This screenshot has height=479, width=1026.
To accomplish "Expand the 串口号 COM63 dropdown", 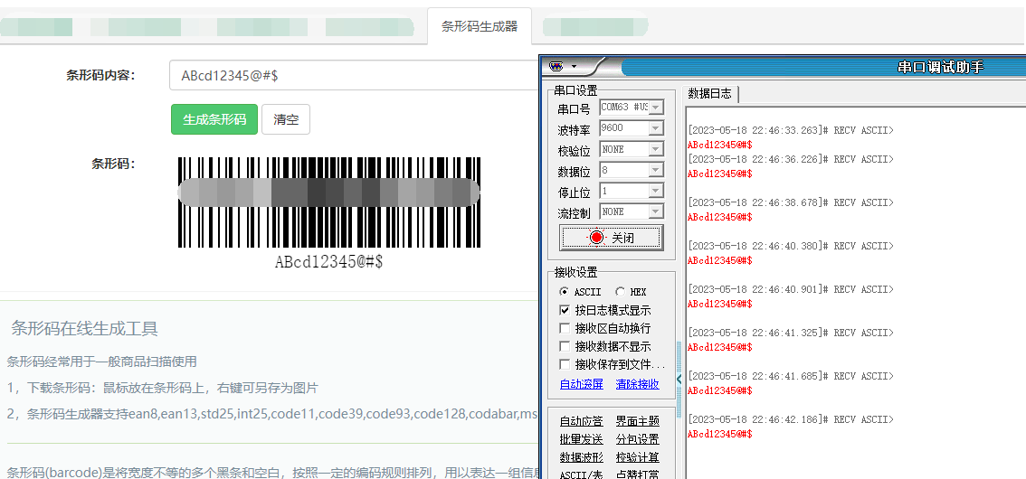I will [656, 108].
